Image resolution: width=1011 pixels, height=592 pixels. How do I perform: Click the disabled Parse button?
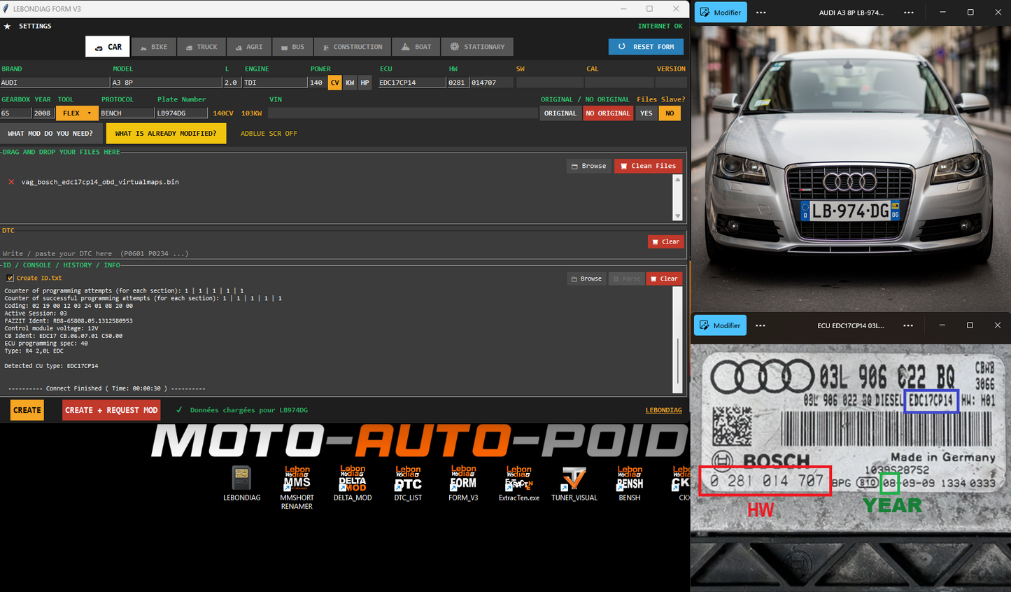click(626, 279)
